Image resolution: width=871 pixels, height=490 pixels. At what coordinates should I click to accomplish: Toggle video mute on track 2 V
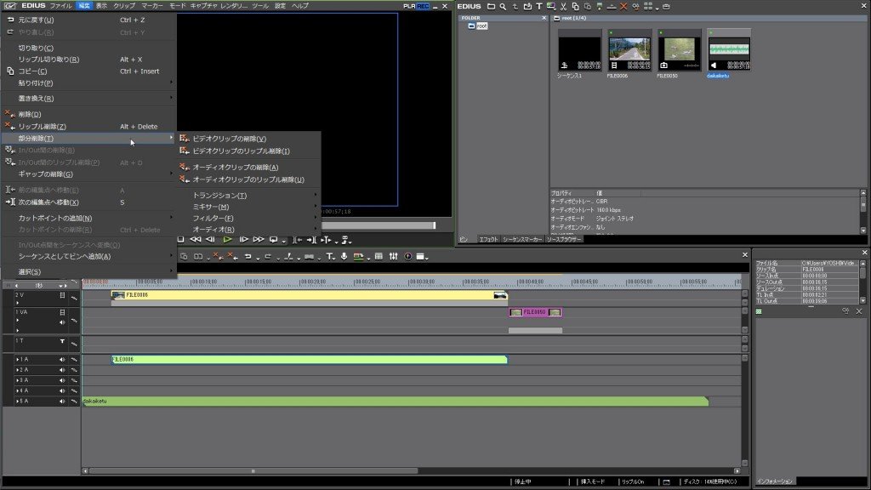coord(62,295)
